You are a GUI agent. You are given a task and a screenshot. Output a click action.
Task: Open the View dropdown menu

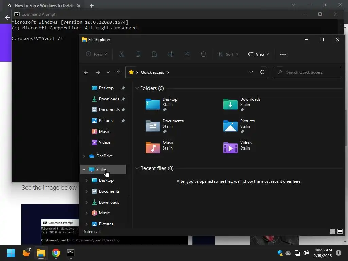tap(258, 54)
